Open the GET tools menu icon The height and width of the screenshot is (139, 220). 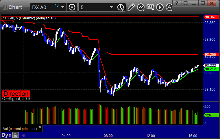point(150,7)
